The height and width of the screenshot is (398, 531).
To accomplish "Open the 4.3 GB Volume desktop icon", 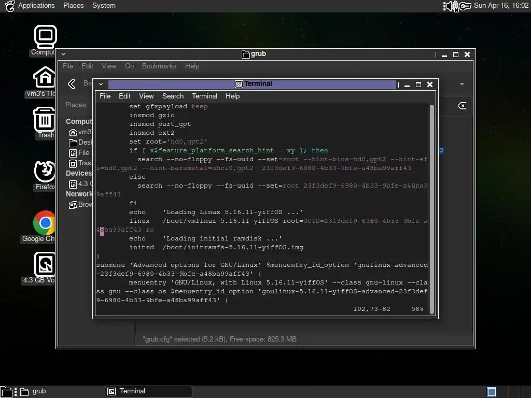I will click(45, 264).
